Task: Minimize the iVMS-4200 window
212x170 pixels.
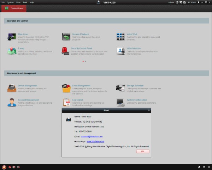Action: [x=202, y=2]
